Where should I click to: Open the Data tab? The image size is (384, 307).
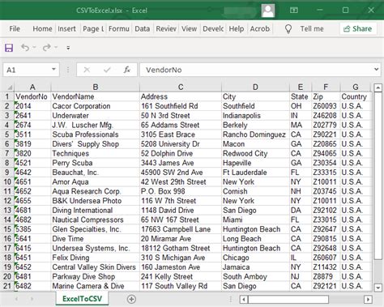tap(143, 28)
